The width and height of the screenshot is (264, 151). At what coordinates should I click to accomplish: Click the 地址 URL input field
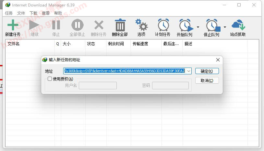point(125,71)
